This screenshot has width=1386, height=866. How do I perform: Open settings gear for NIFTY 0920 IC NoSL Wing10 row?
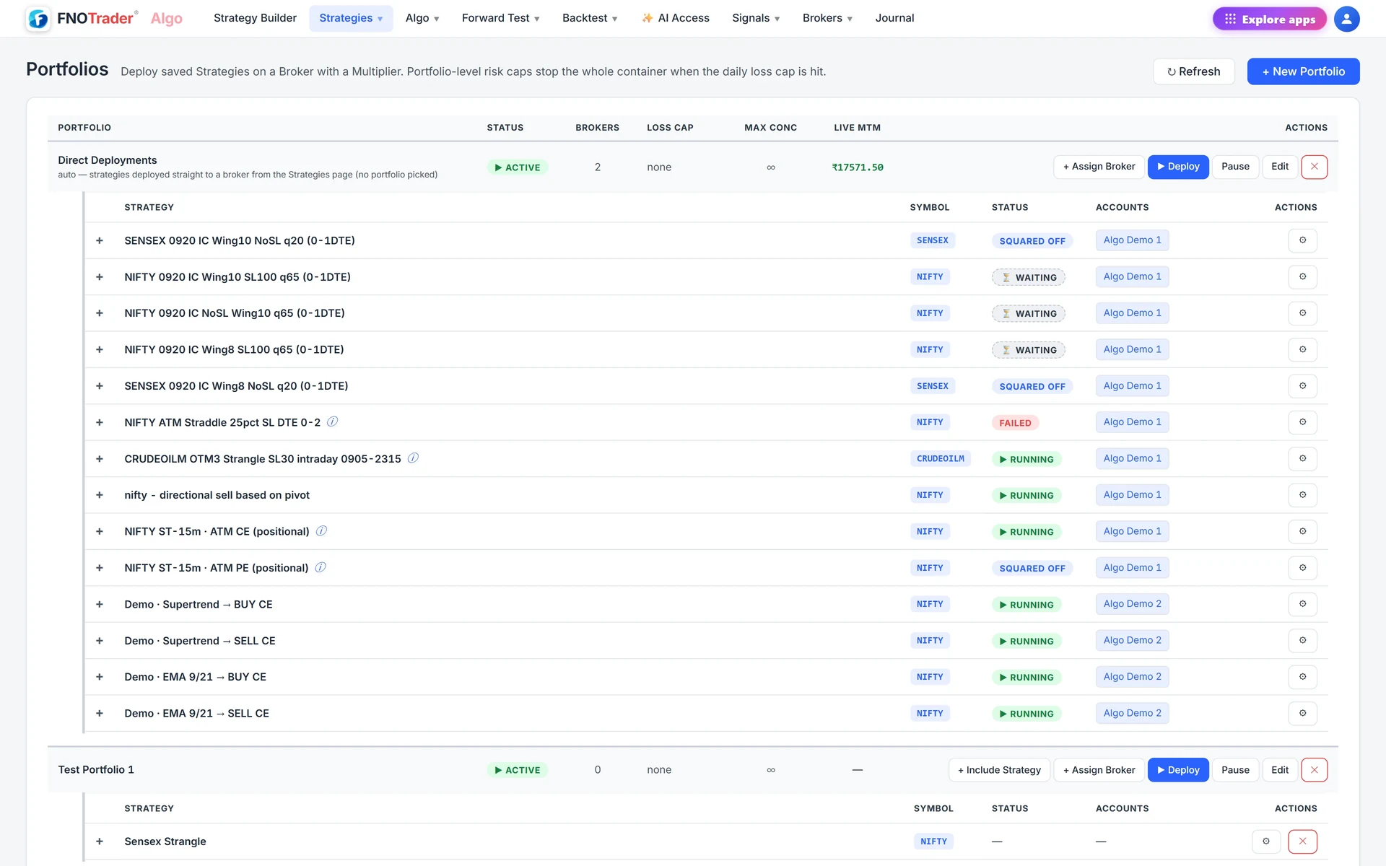1302,313
